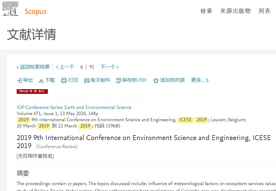Click the printer 打印 icon
Image resolution: width=276 pixels, height=191 pixels.
coord(64,81)
